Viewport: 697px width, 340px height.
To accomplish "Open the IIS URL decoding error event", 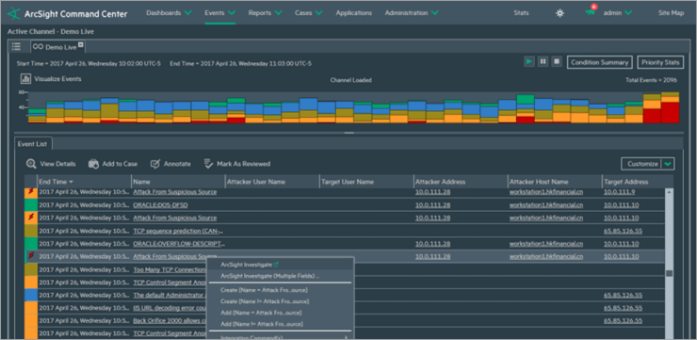I will (x=170, y=308).
